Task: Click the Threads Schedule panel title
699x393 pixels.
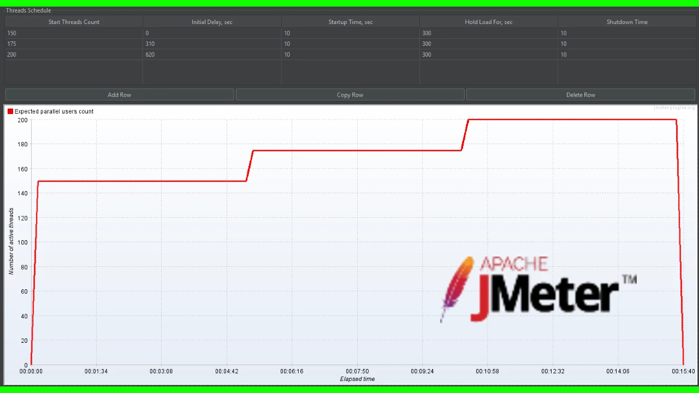Action: click(x=28, y=10)
